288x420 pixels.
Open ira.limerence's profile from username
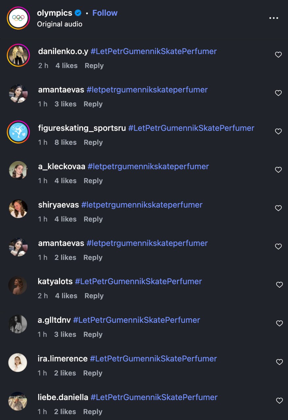pyautogui.click(x=62, y=359)
